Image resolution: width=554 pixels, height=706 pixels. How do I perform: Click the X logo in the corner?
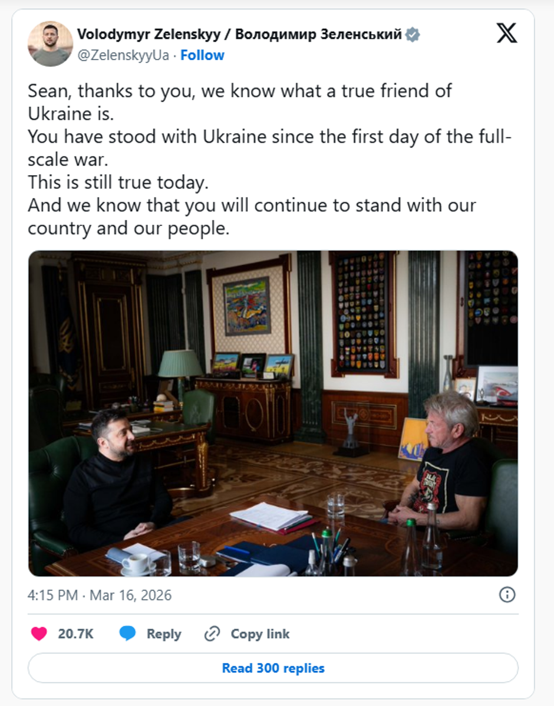[506, 33]
